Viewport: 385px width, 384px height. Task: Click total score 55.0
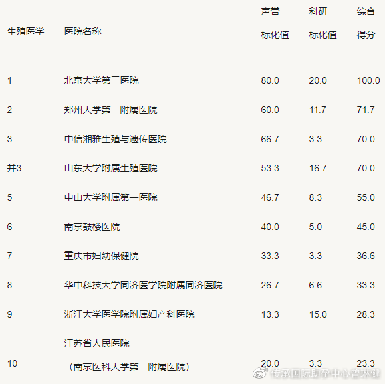pos(366,197)
